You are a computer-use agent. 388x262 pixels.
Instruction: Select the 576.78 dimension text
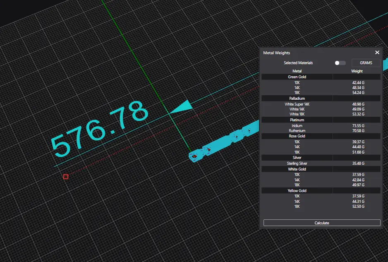(x=99, y=128)
